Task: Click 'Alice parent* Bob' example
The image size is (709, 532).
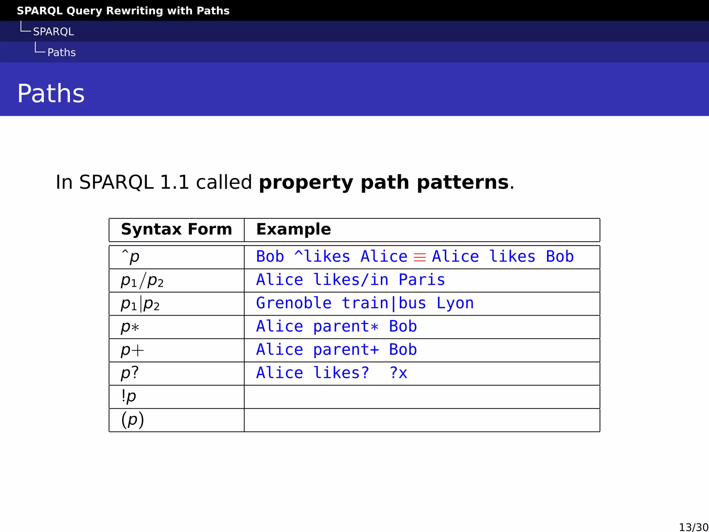Action: click(336, 326)
